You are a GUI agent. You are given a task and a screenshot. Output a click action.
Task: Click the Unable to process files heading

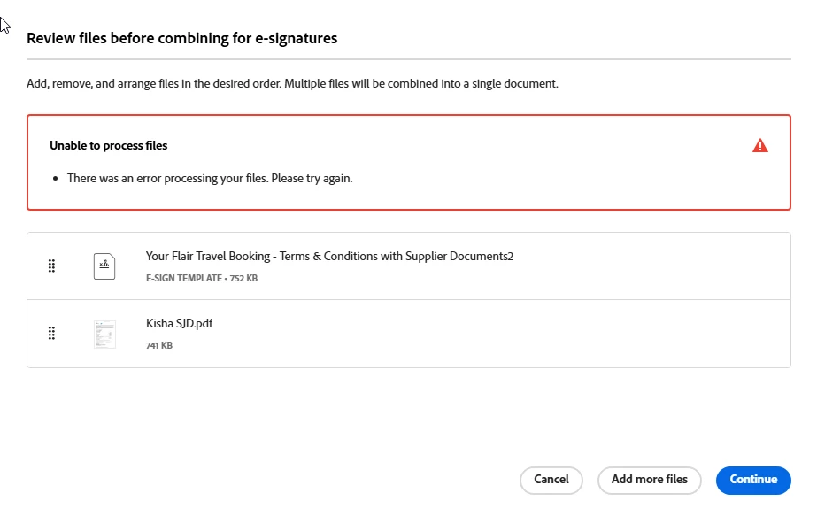pyautogui.click(x=108, y=145)
